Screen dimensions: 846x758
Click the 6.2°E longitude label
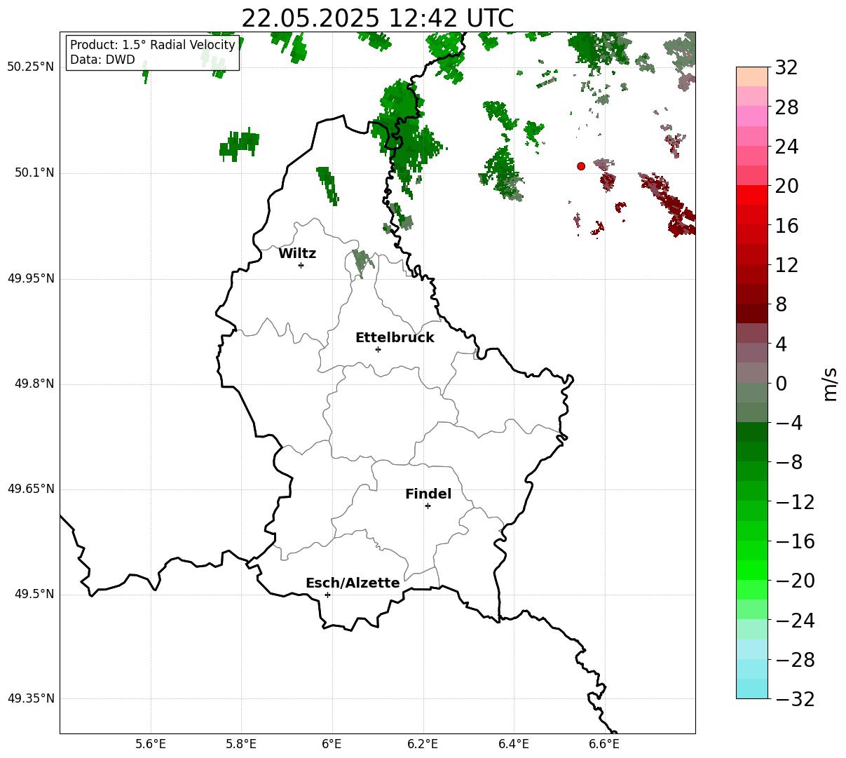(x=423, y=744)
